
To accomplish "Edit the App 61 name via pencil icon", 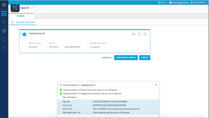I will pyautogui.click(x=32, y=7).
